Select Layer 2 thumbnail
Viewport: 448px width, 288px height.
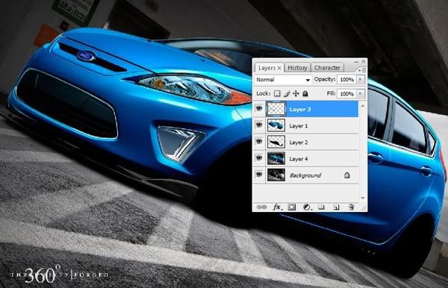click(x=276, y=142)
